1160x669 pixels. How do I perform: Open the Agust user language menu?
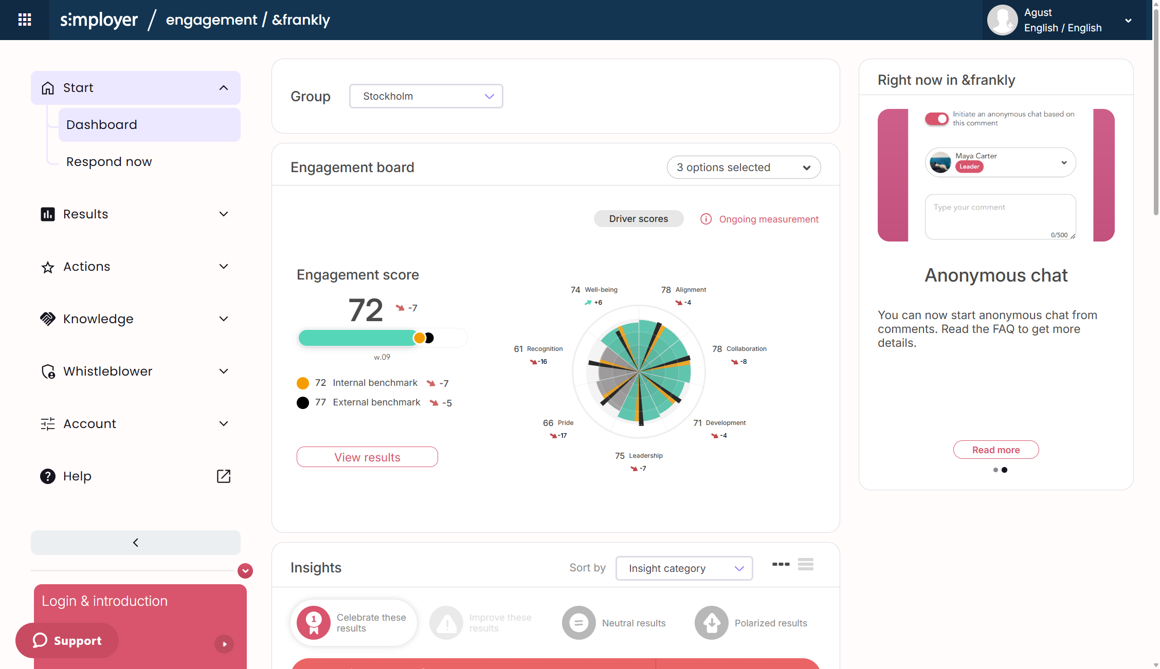tap(1064, 20)
